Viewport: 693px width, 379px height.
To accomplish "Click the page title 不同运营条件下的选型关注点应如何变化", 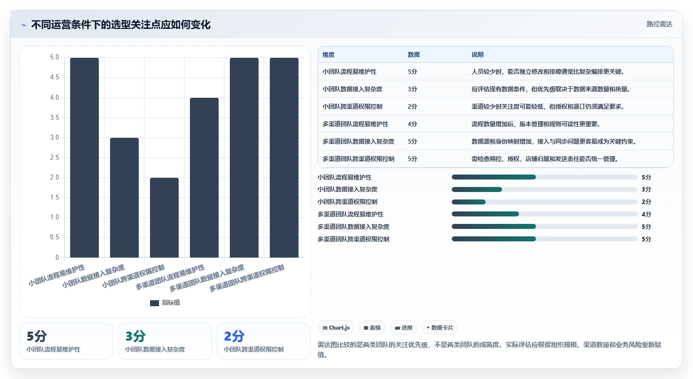I will [x=121, y=25].
